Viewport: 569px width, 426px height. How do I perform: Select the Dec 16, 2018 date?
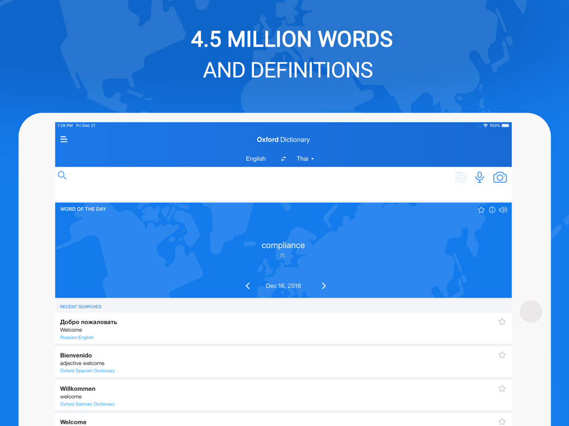point(283,286)
